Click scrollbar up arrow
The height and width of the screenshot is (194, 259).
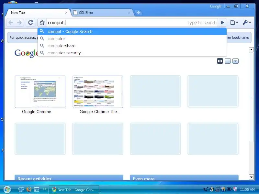coord(251,49)
